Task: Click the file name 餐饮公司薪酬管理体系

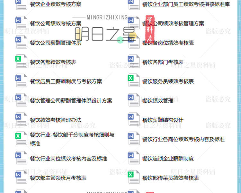Action: pos(56,43)
